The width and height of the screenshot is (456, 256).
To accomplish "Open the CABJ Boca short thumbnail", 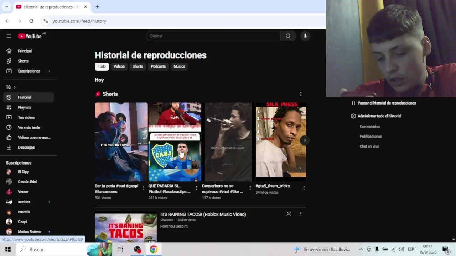I will point(175,142).
